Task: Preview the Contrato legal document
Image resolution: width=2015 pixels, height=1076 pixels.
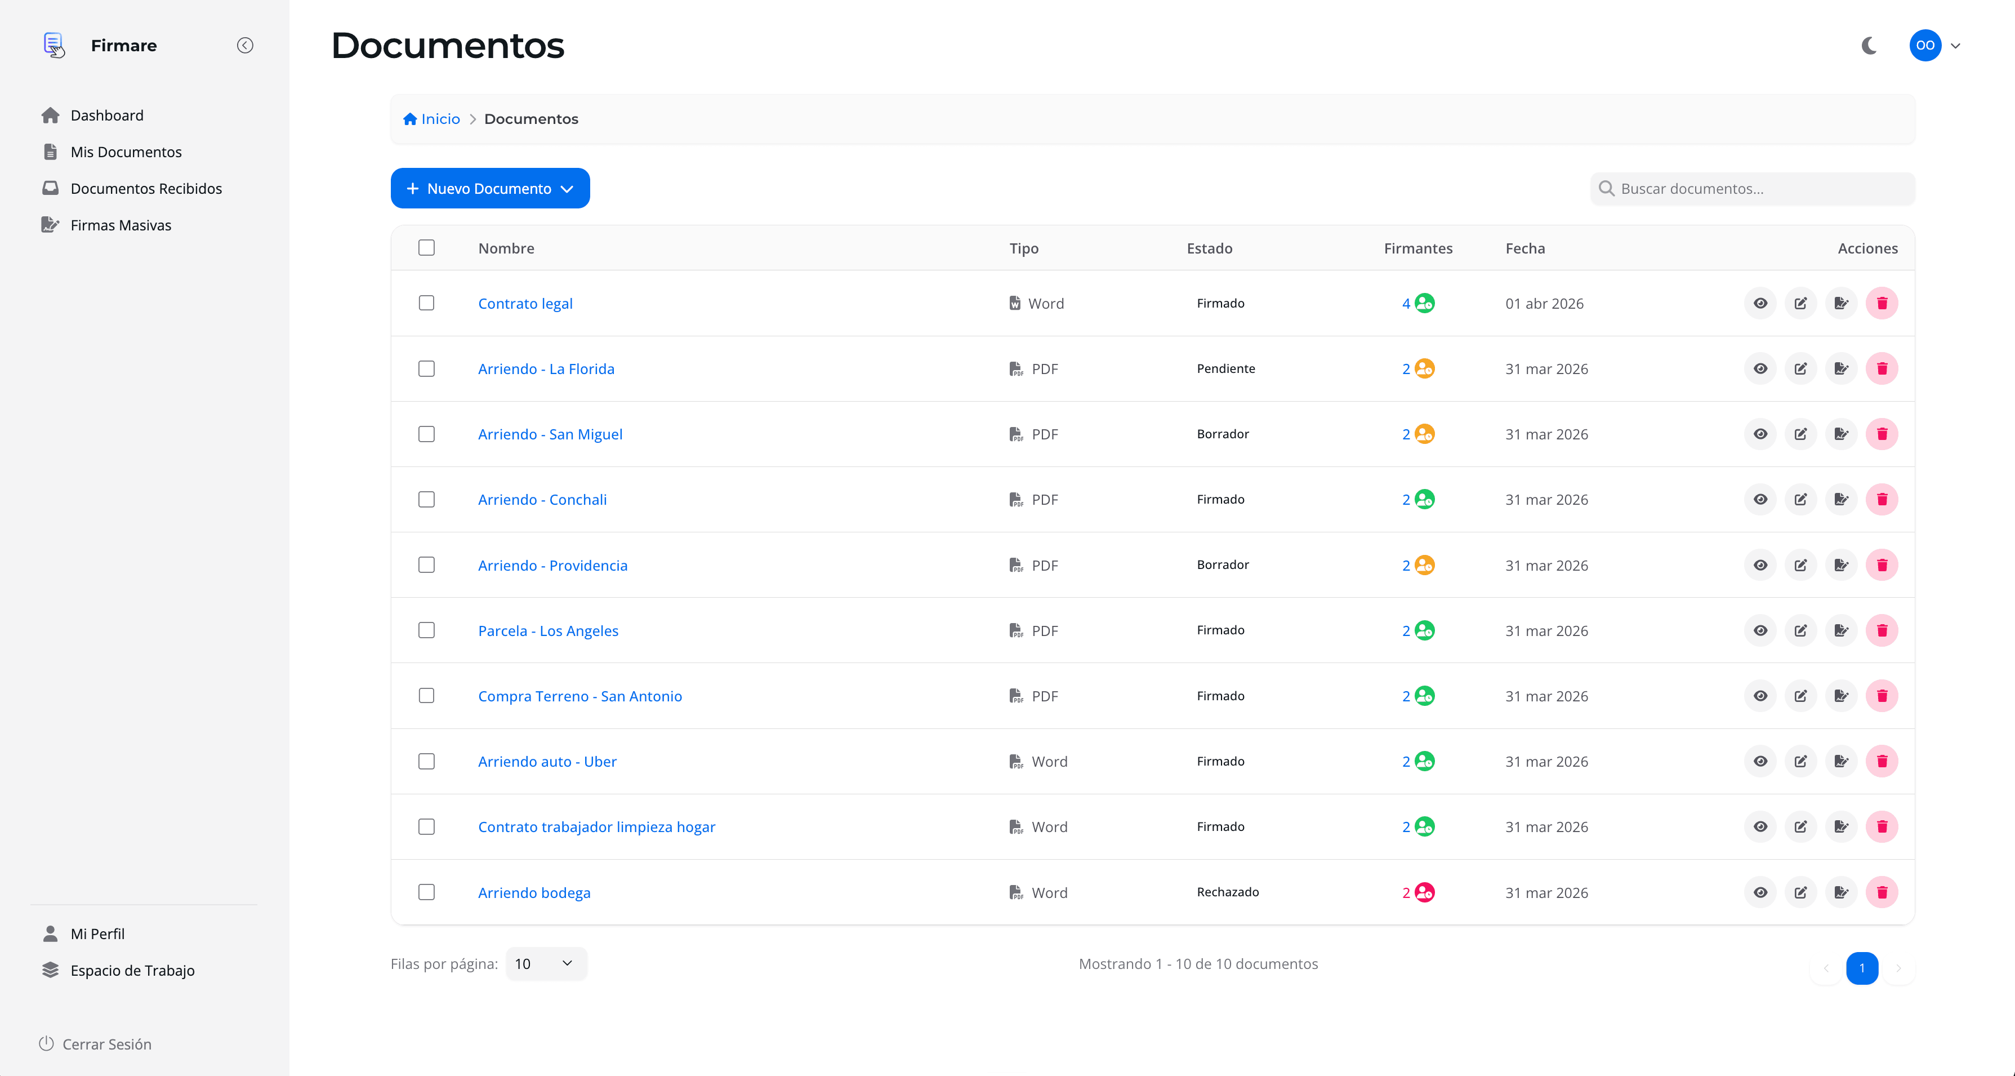Action: tap(1760, 303)
